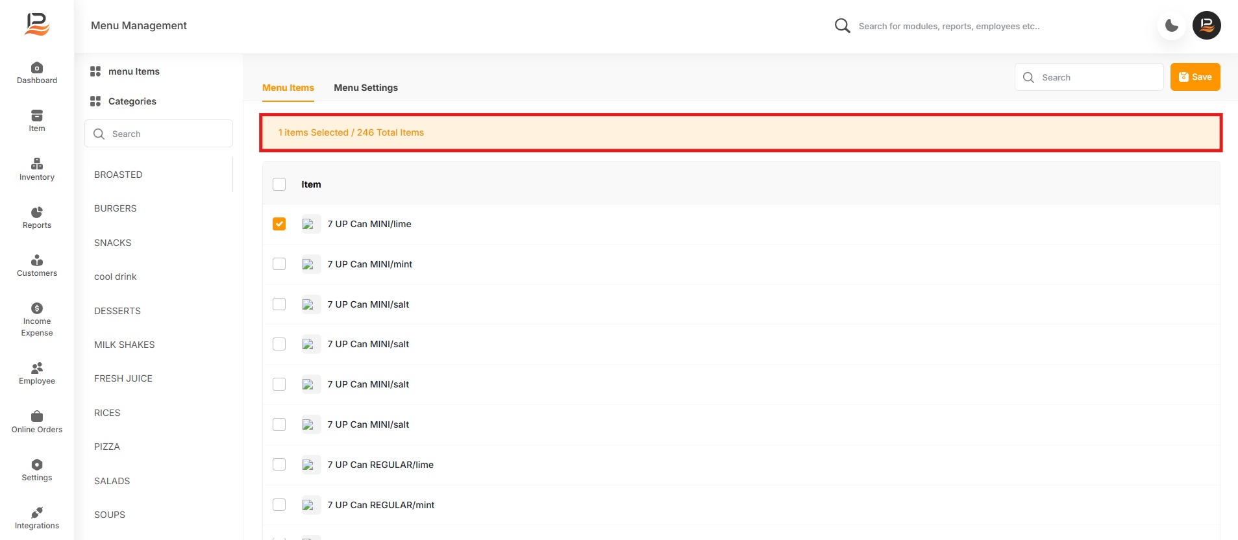Tick the select-all Item header checkbox
This screenshot has height=540, width=1238.
click(279, 184)
